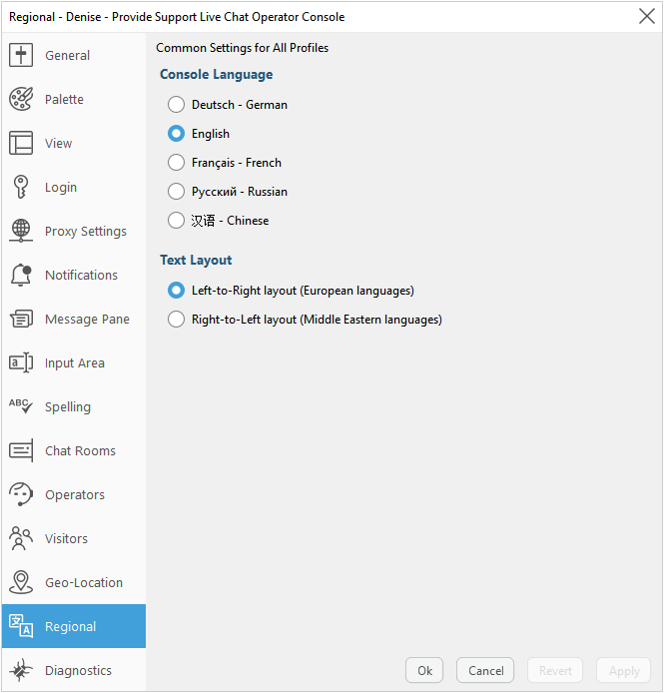Click the Geo-Location pin icon
Viewport: 664px width, 693px height.
click(21, 582)
